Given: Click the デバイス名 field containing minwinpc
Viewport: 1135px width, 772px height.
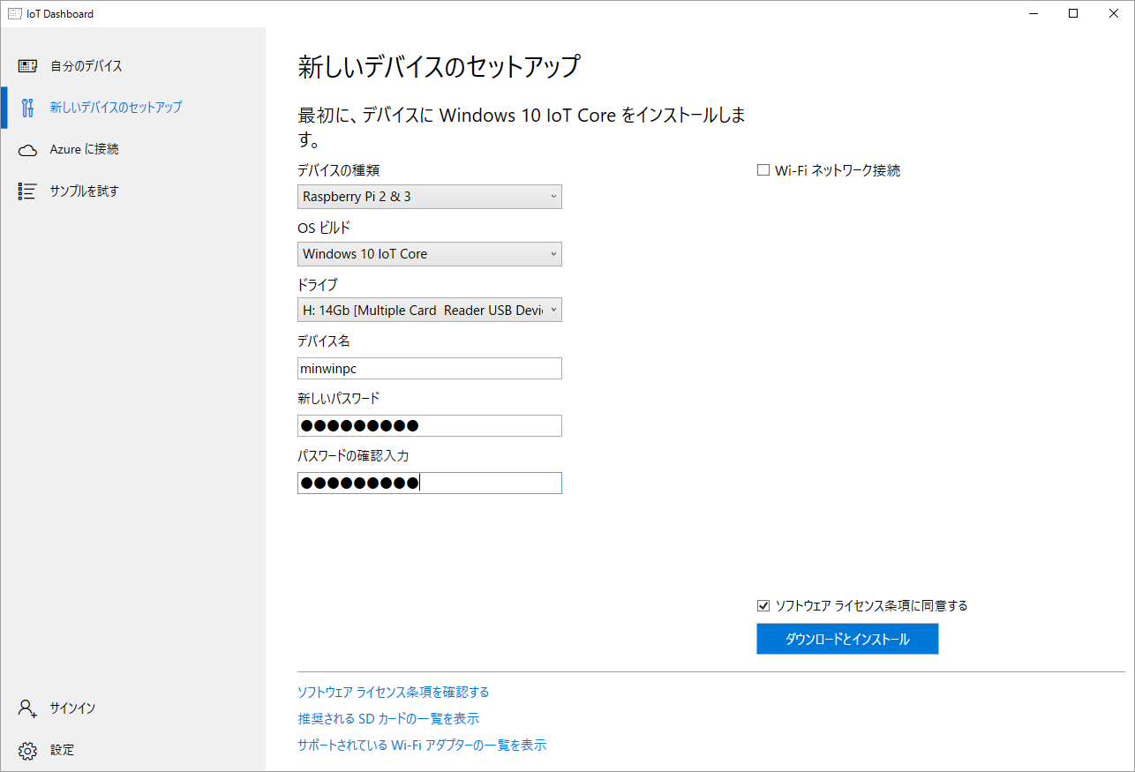Looking at the screenshot, I should click(x=430, y=369).
